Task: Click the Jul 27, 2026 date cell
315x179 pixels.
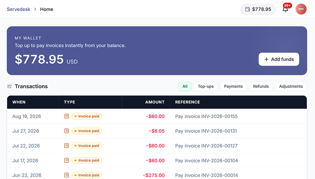Action: click(26, 131)
